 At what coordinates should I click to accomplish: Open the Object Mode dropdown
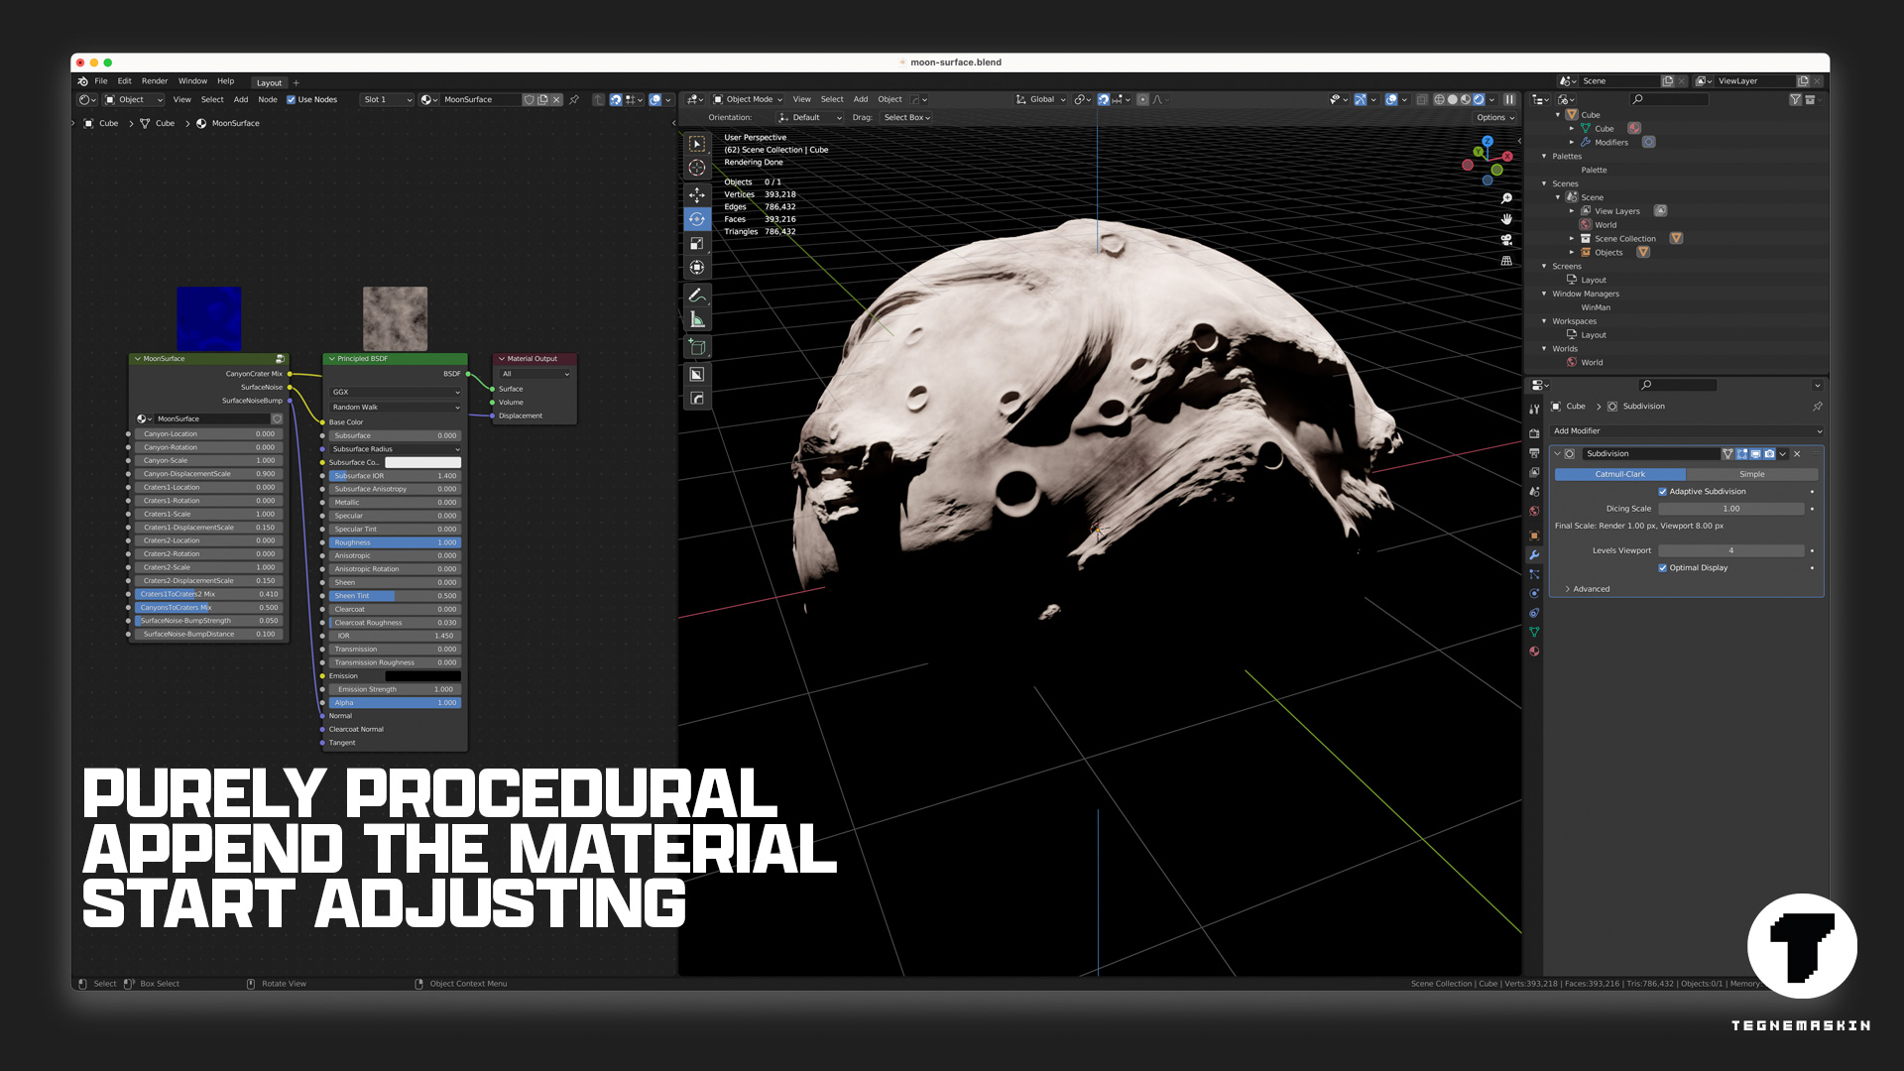point(749,99)
